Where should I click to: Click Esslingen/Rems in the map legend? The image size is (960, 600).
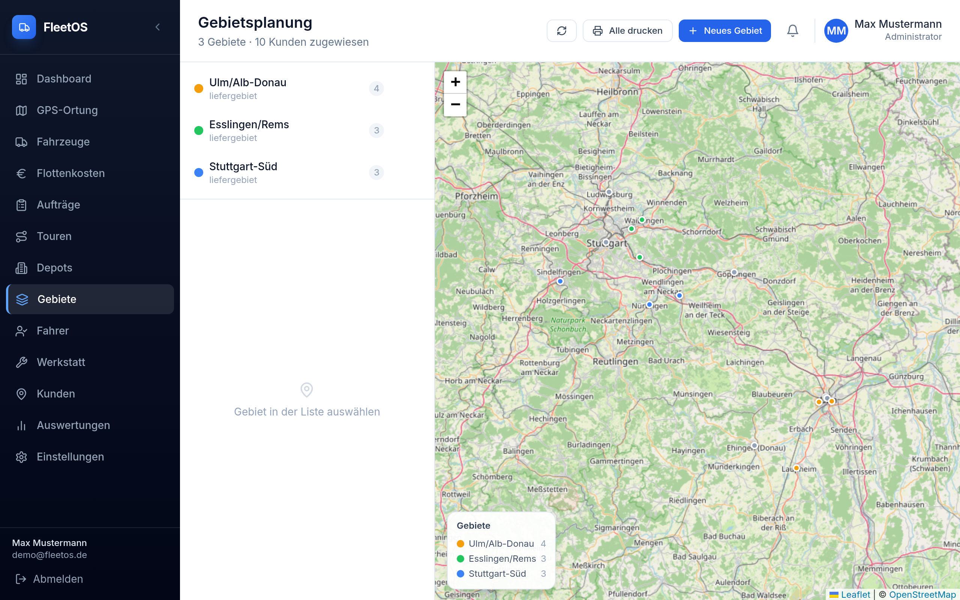coord(501,559)
